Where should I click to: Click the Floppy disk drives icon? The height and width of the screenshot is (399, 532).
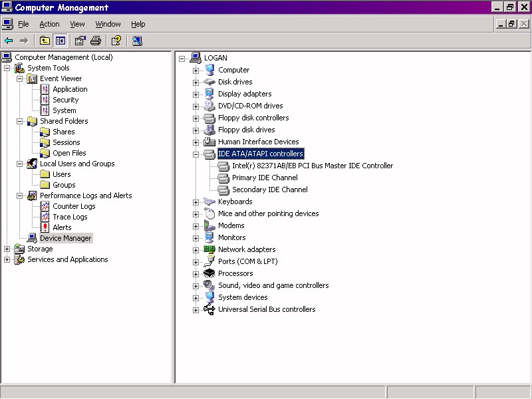click(x=209, y=130)
